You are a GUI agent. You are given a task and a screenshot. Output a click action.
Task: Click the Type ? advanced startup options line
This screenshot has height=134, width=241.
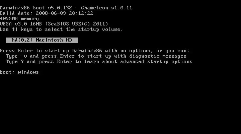[x=99, y=62]
